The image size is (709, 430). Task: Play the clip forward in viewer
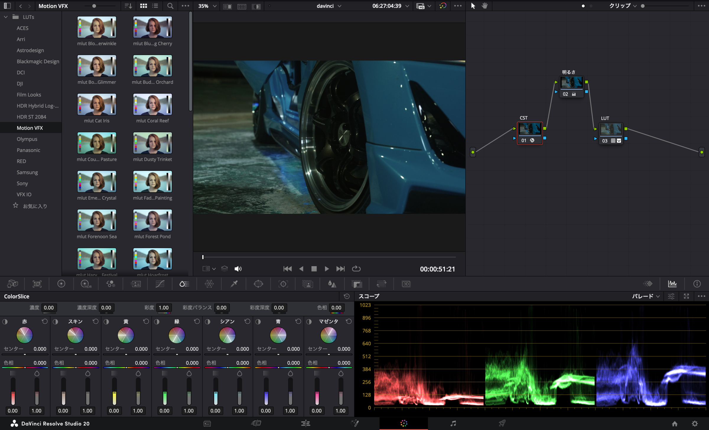[x=327, y=269]
